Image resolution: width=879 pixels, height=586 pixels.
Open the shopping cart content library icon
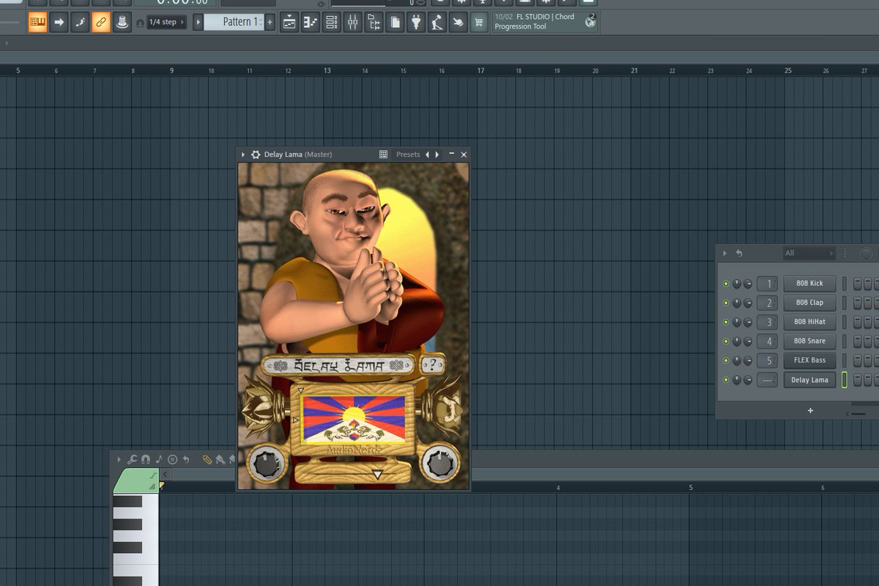point(480,22)
